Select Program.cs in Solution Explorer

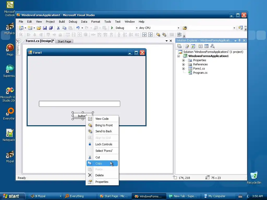coord(200,73)
